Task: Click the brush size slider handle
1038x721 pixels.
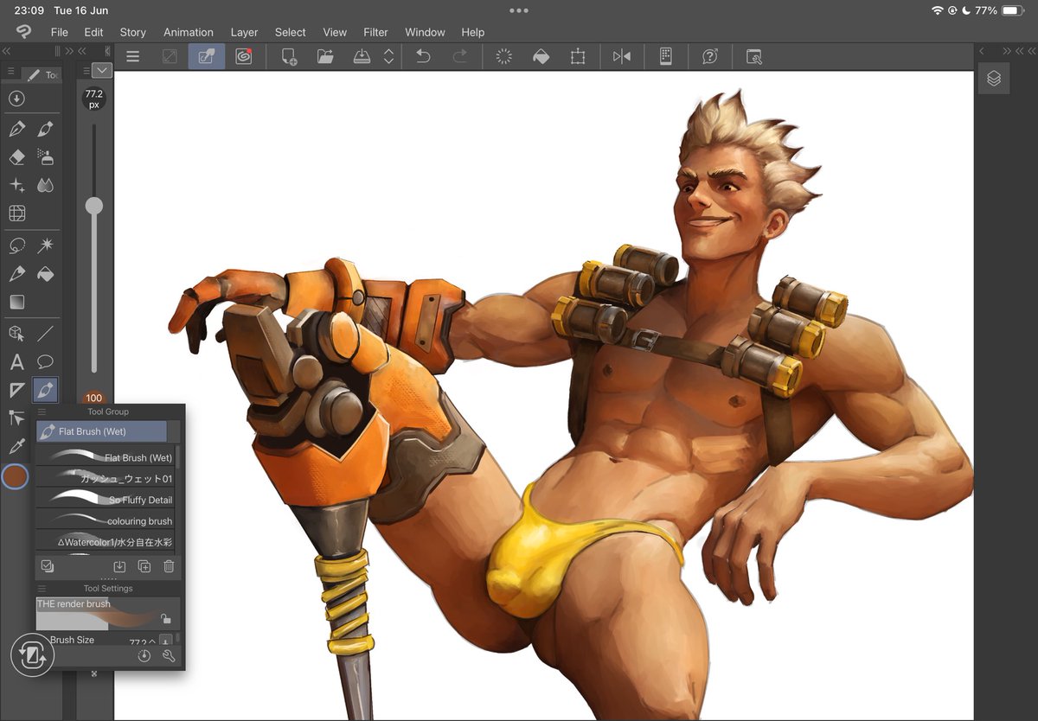Action: (x=94, y=206)
